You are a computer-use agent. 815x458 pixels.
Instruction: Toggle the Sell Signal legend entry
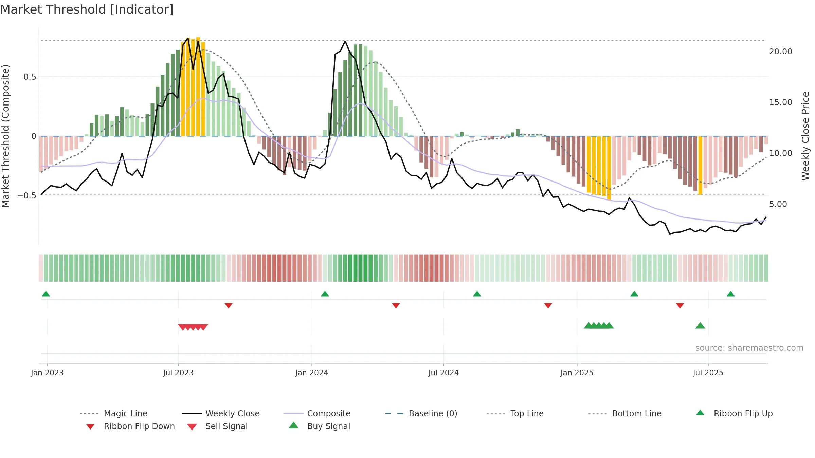[x=217, y=426]
